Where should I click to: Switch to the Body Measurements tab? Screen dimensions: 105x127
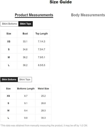coord(88,15)
